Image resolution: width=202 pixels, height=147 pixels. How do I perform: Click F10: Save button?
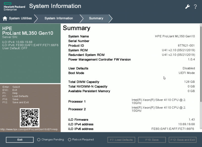152,140
